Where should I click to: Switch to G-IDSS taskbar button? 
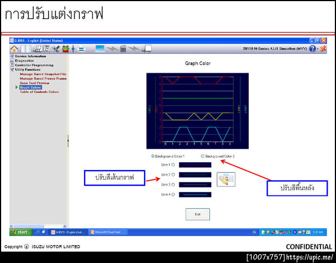[x=69, y=232]
